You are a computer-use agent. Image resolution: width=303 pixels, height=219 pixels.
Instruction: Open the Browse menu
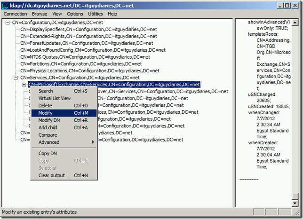click(x=40, y=14)
